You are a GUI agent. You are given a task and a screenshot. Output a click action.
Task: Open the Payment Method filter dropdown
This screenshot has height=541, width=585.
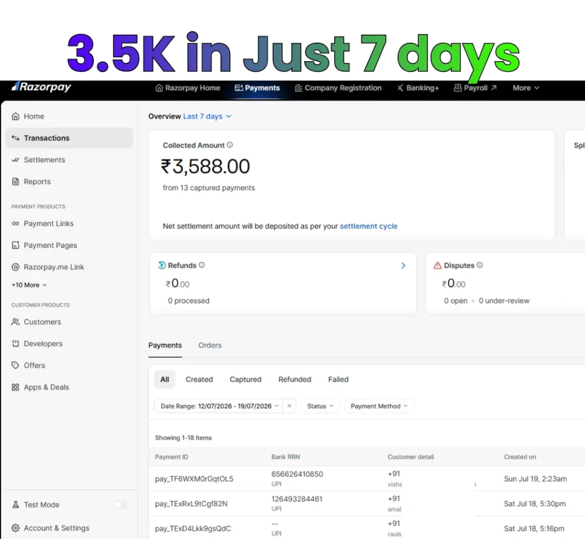(379, 406)
